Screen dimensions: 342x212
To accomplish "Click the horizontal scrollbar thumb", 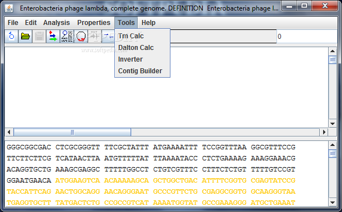I will click(x=72, y=132).
